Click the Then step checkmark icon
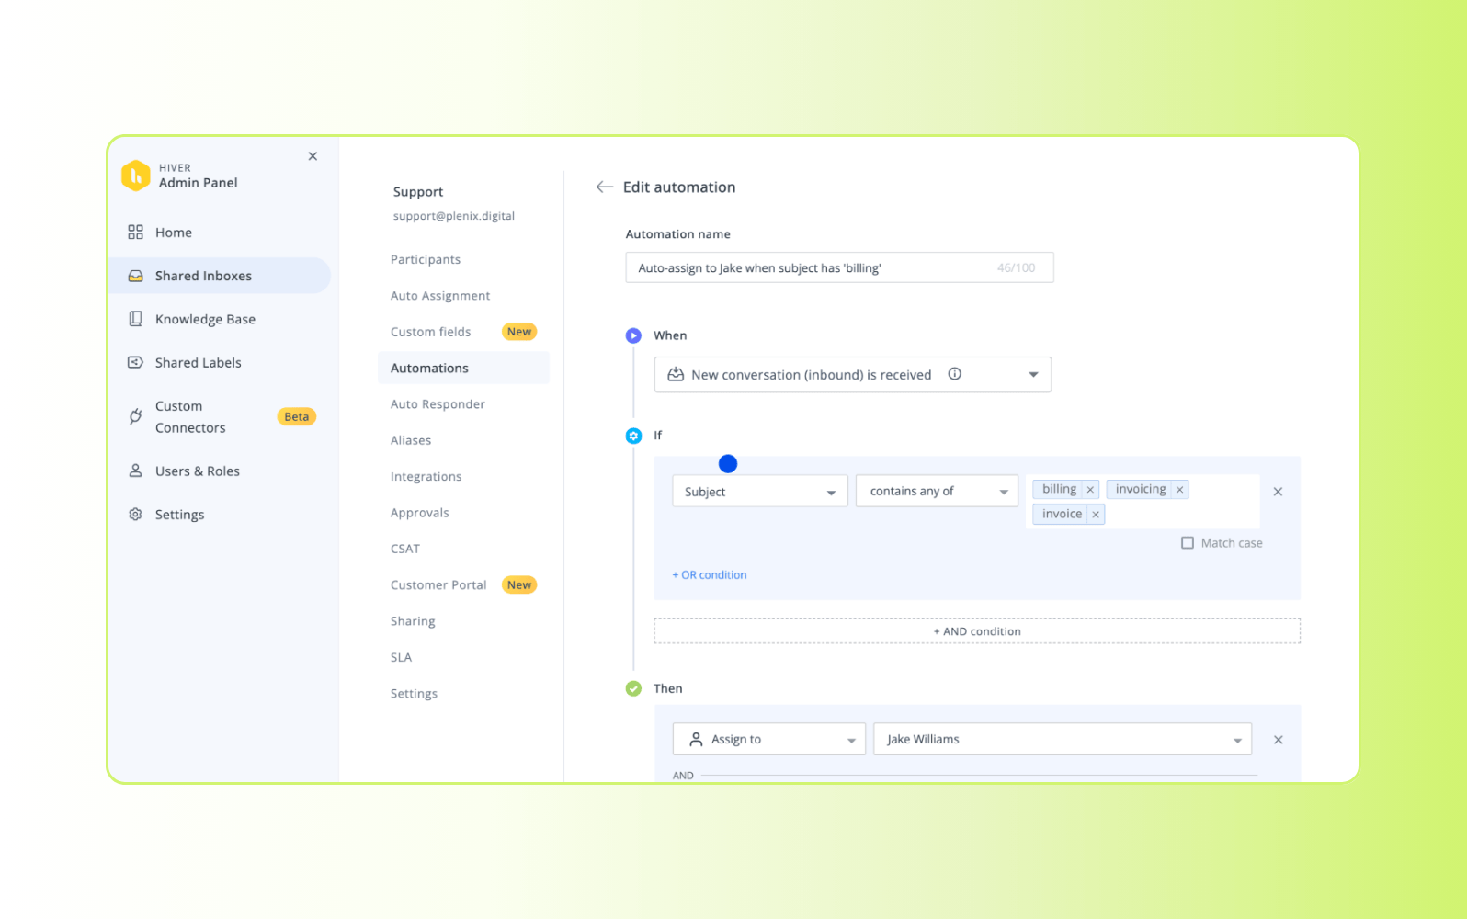Viewport: 1467px width, 919px height. [x=633, y=688]
